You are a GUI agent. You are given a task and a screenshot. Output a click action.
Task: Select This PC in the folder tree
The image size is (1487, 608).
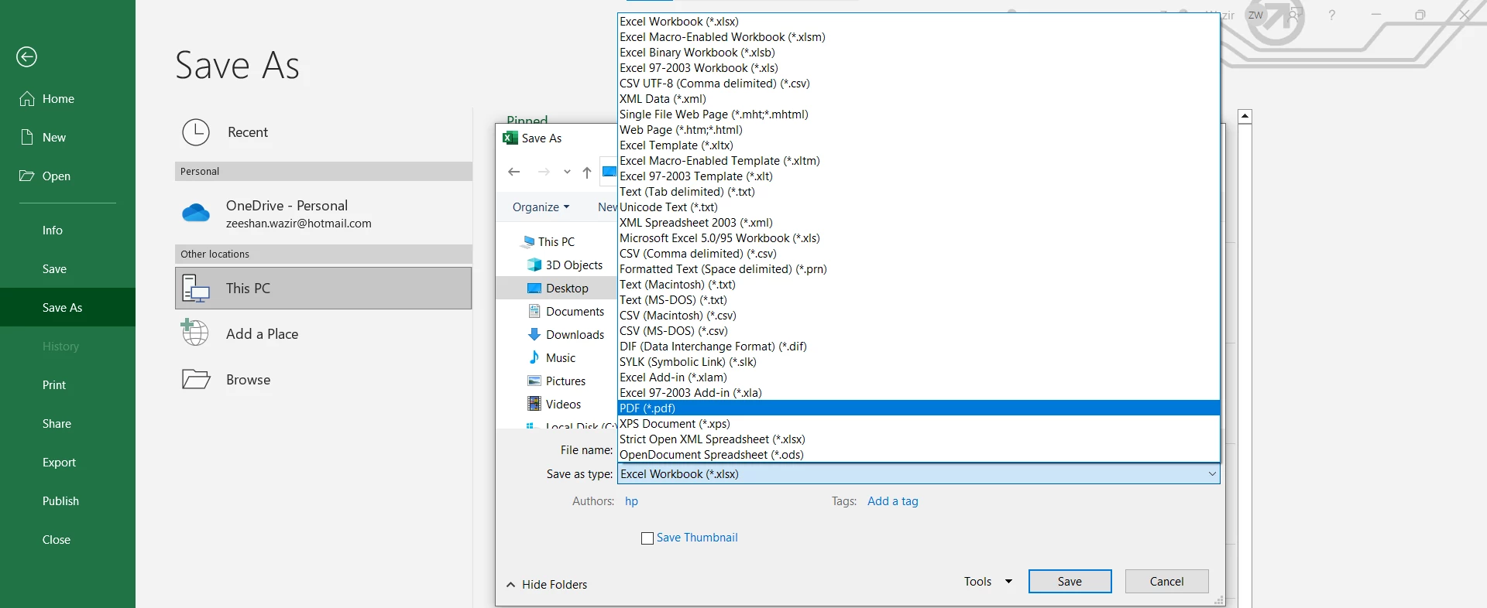pyautogui.click(x=556, y=241)
